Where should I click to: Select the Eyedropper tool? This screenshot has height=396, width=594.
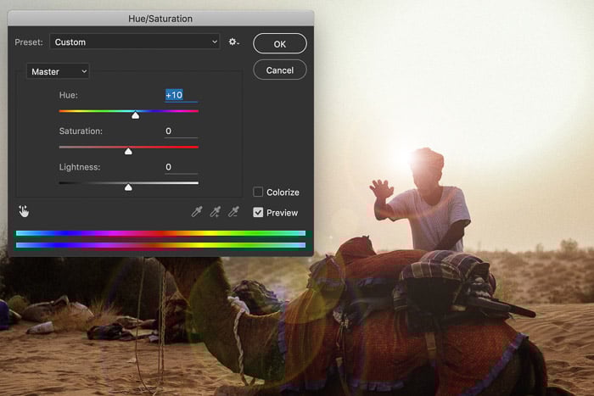point(197,212)
